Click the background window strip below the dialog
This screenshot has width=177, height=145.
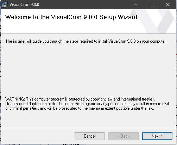point(88,145)
